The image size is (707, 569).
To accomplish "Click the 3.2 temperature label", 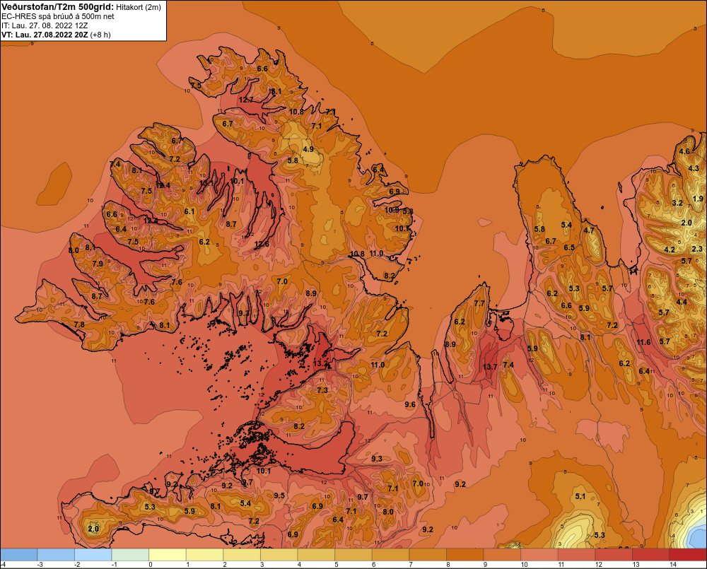I will coord(677,203).
